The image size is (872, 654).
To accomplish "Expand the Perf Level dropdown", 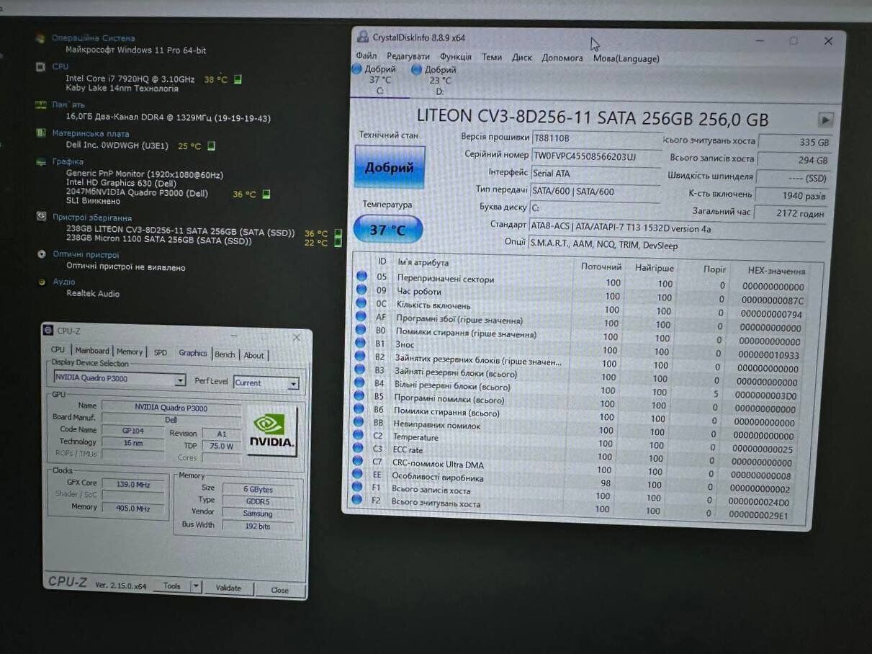I will pyautogui.click(x=293, y=384).
